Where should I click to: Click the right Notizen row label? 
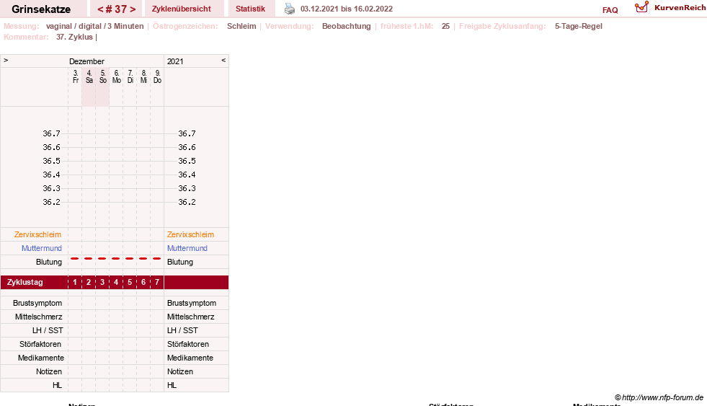[180, 371]
